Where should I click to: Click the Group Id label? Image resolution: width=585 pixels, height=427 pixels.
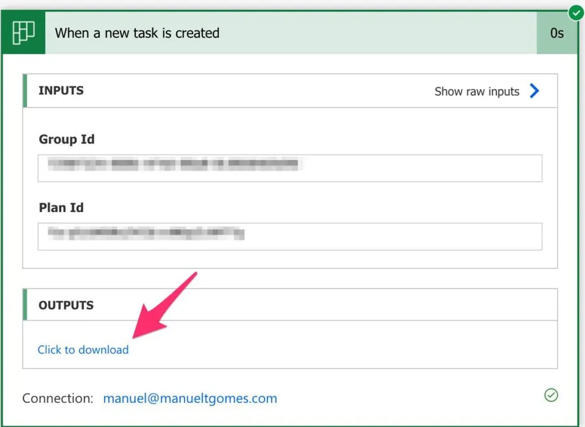click(67, 140)
